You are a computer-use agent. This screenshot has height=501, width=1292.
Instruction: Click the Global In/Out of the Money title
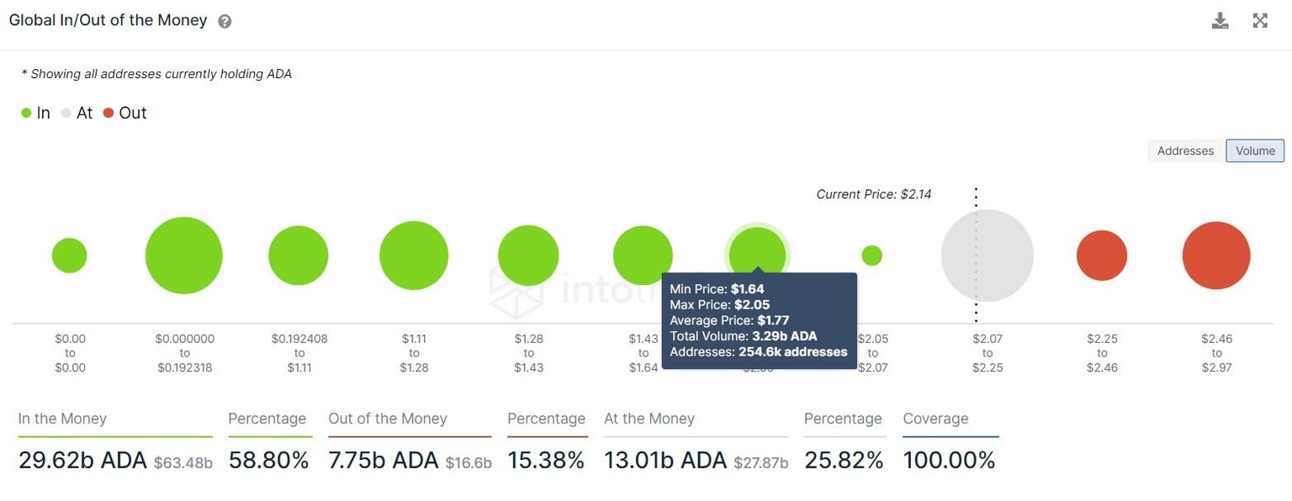[x=108, y=19]
